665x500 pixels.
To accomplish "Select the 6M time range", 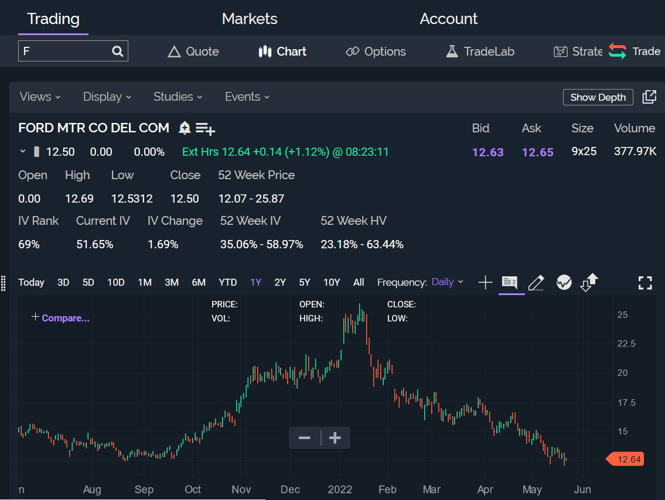I will 199,282.
